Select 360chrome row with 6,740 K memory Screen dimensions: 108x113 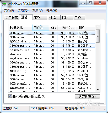click(x=52, y=67)
